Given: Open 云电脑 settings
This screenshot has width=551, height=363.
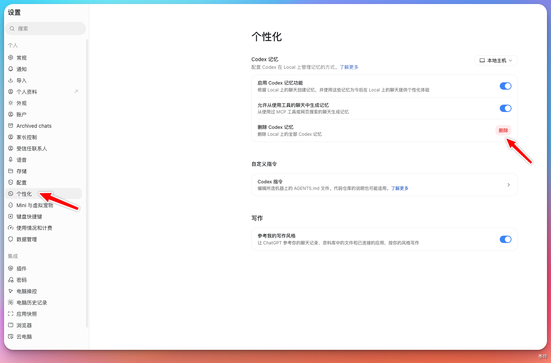Looking at the screenshot, I should 44,336.
